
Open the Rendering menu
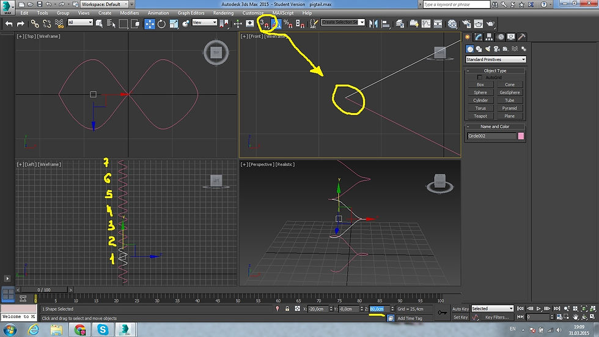point(223,13)
